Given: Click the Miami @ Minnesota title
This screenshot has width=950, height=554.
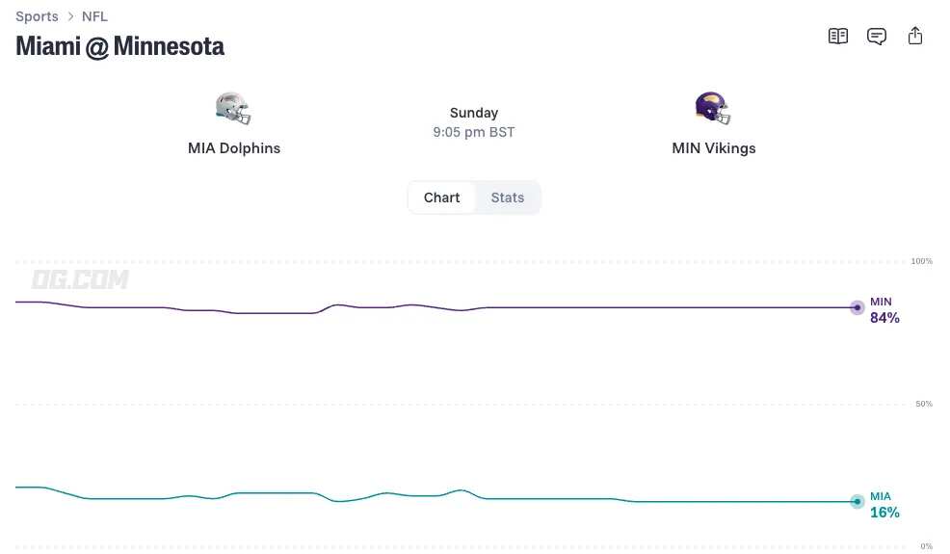Looking at the screenshot, I should (120, 46).
